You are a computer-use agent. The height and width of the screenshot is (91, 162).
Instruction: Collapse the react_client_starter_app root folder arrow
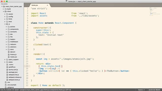coord(2,7)
